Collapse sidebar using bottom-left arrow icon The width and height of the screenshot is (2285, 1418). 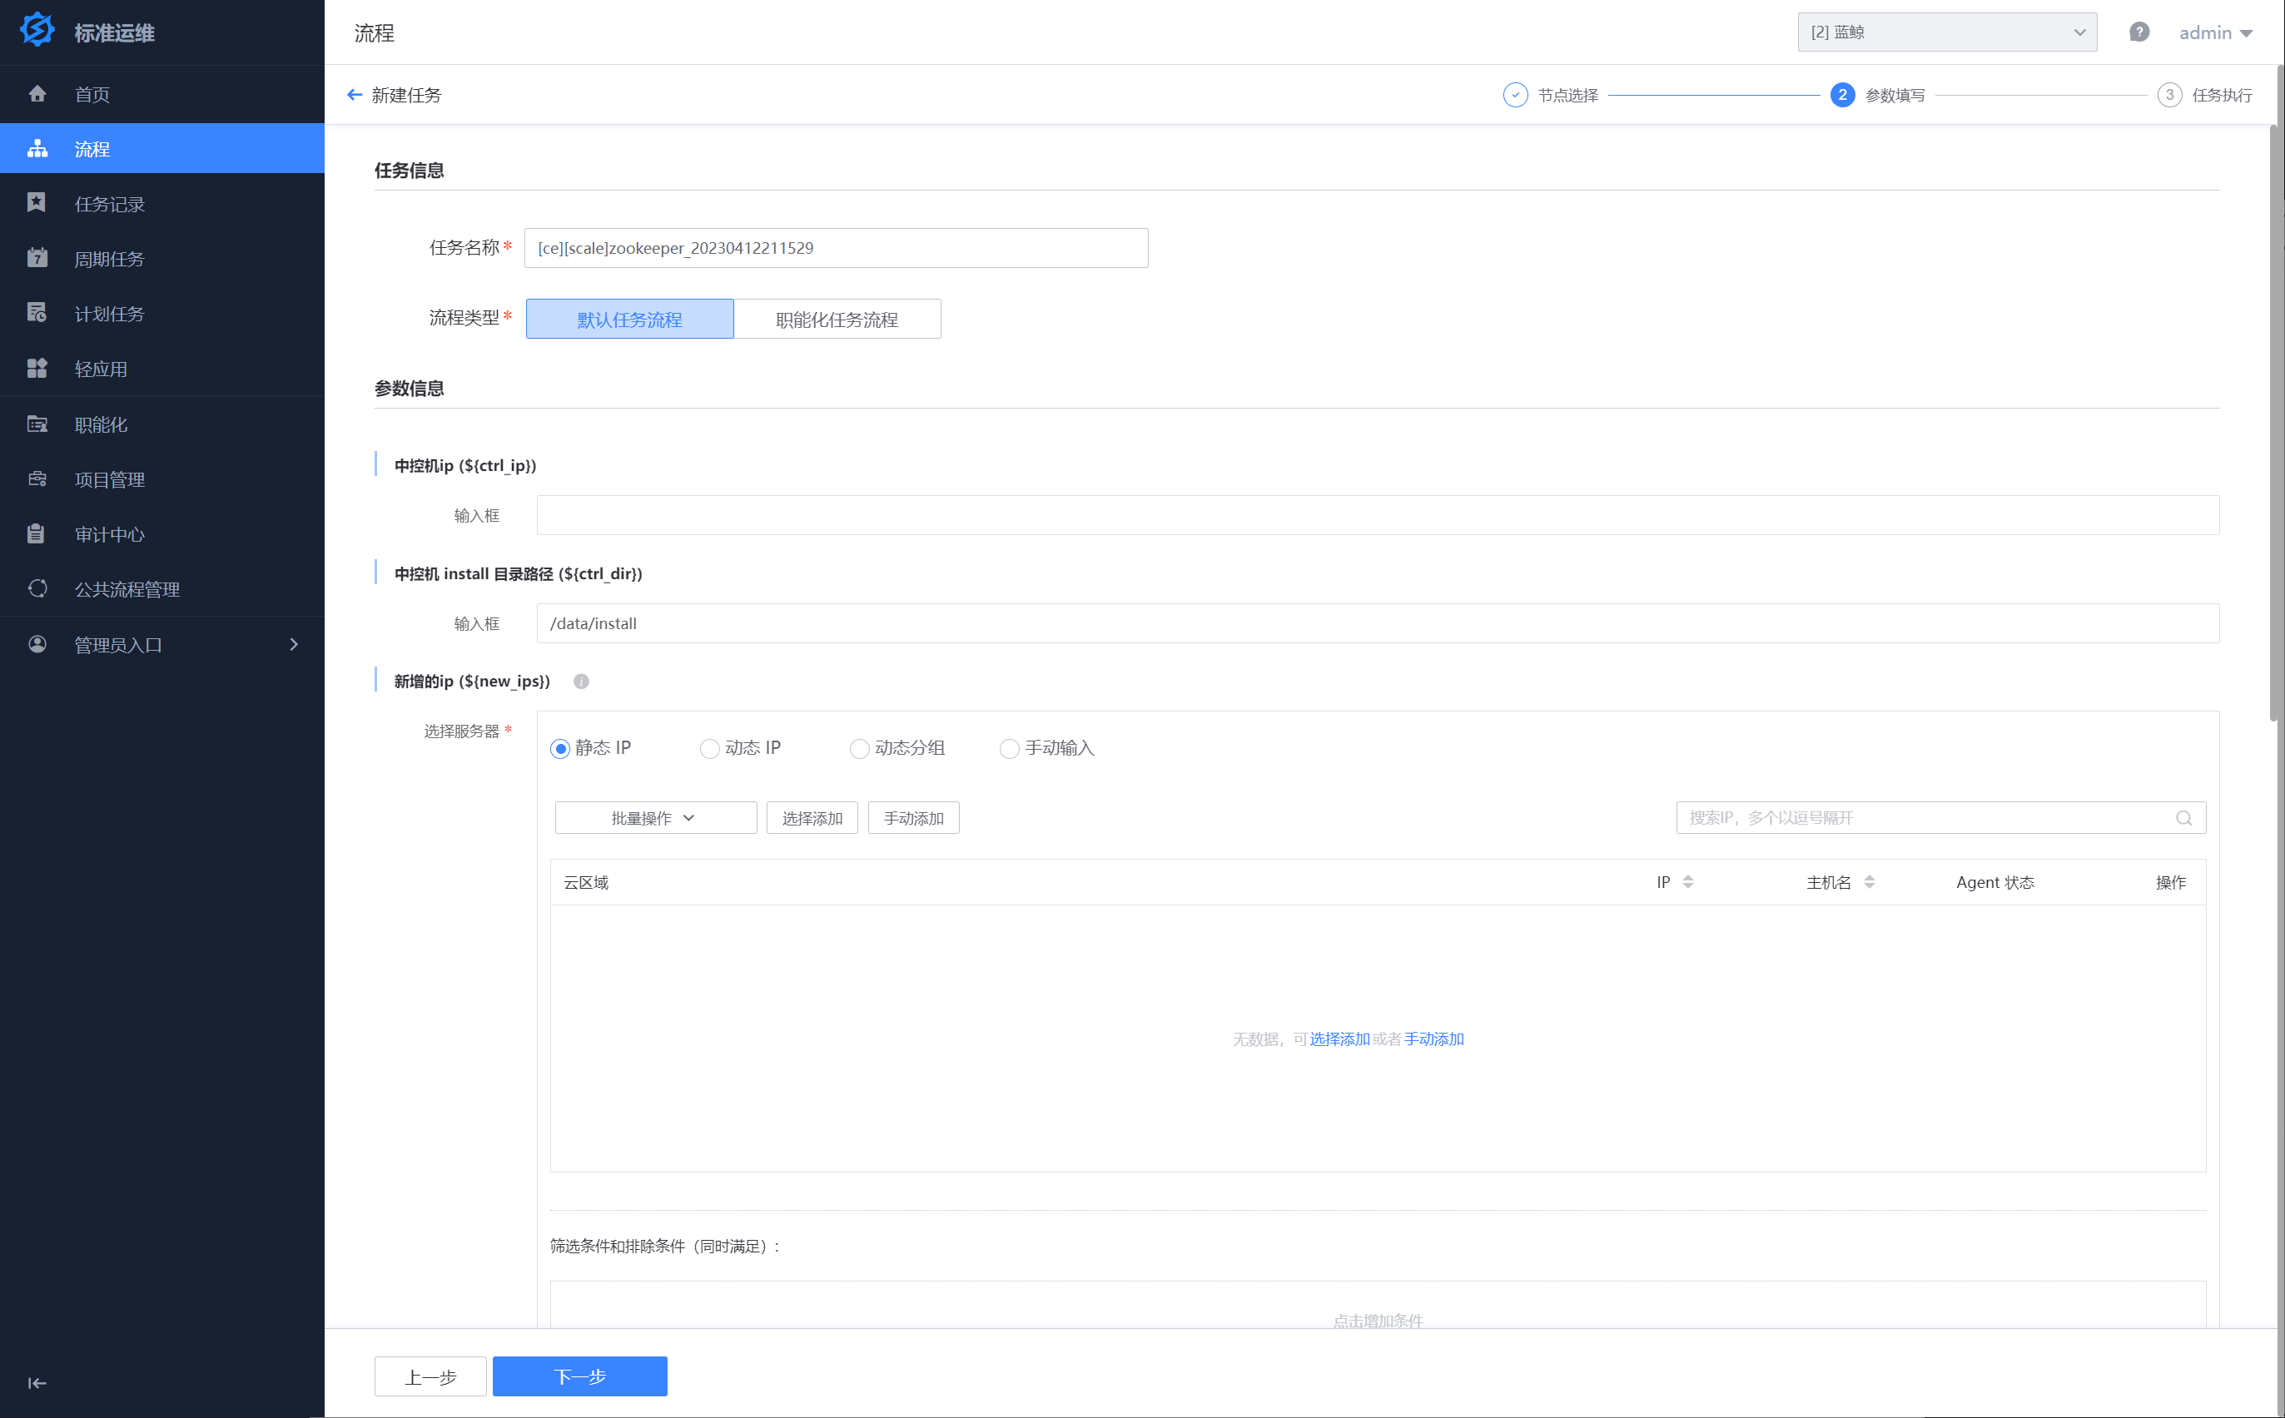37,1382
